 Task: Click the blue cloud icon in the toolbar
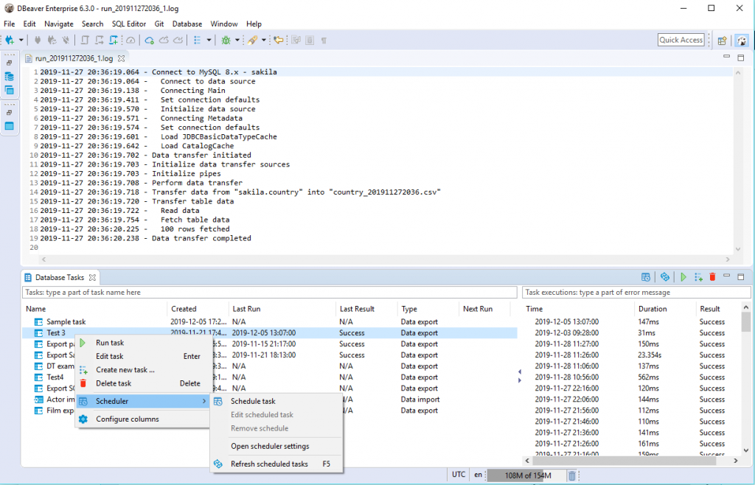pyautogui.click(x=149, y=41)
